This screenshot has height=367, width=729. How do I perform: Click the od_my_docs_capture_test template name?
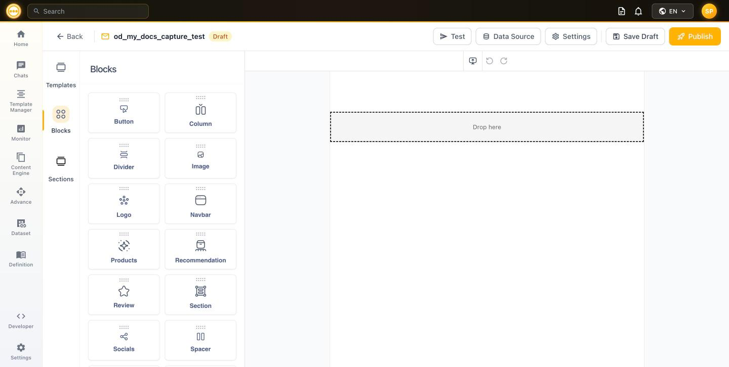[x=159, y=36]
